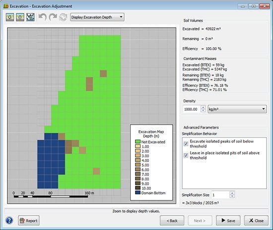
Task: Click the lower excavation (down arrow) tool icon
Action: click(x=10, y=17)
